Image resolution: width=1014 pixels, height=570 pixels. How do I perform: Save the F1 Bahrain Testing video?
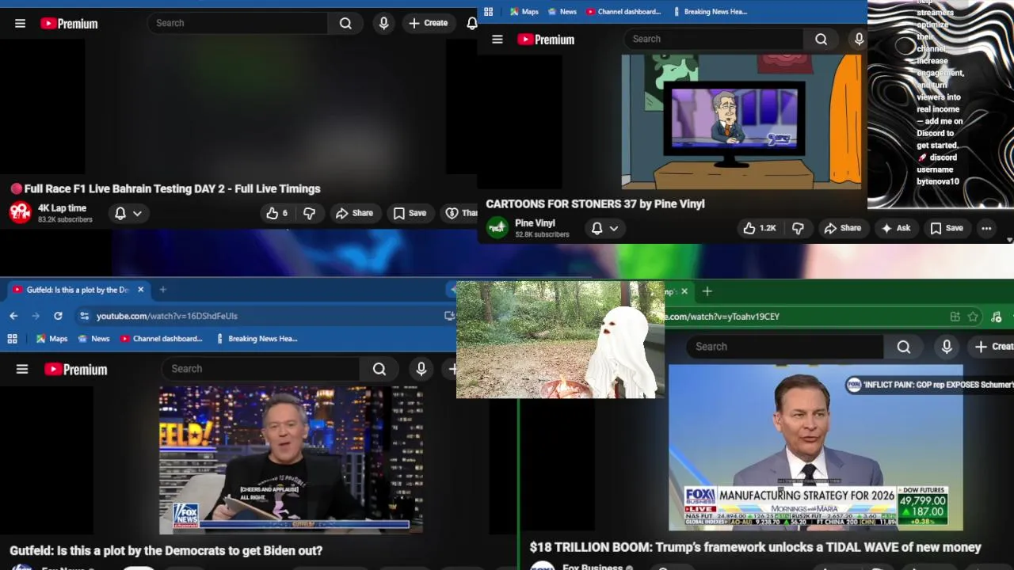410,213
